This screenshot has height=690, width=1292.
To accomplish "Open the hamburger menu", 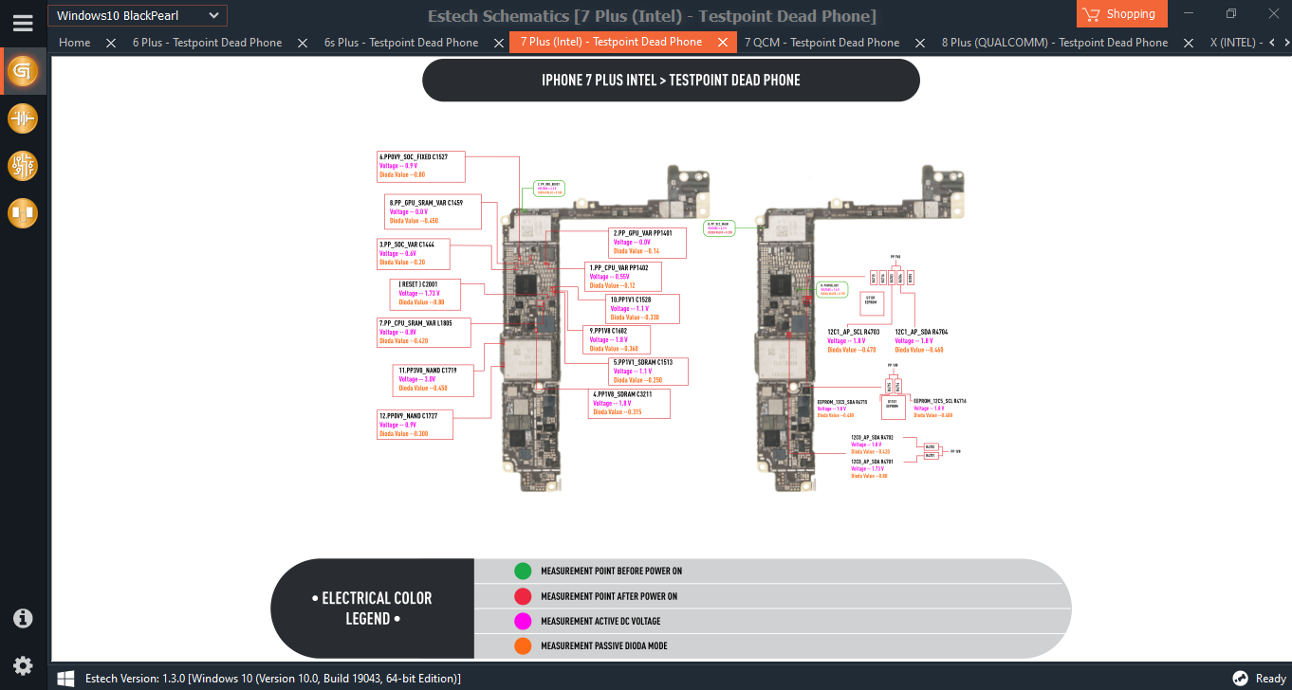I will point(23,23).
